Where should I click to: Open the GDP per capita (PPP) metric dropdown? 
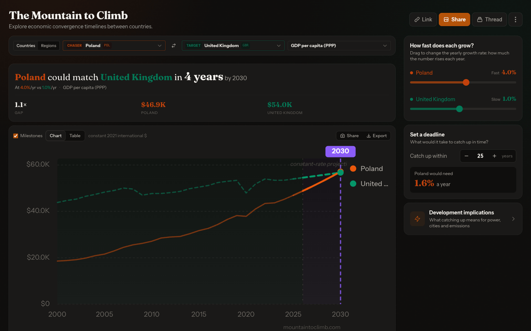coord(339,45)
